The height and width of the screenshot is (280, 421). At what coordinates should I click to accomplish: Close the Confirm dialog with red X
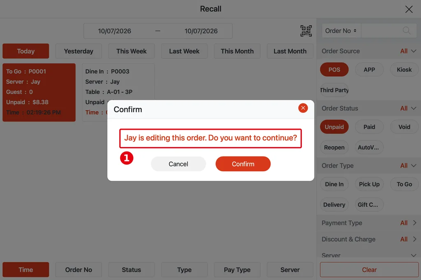point(303,108)
